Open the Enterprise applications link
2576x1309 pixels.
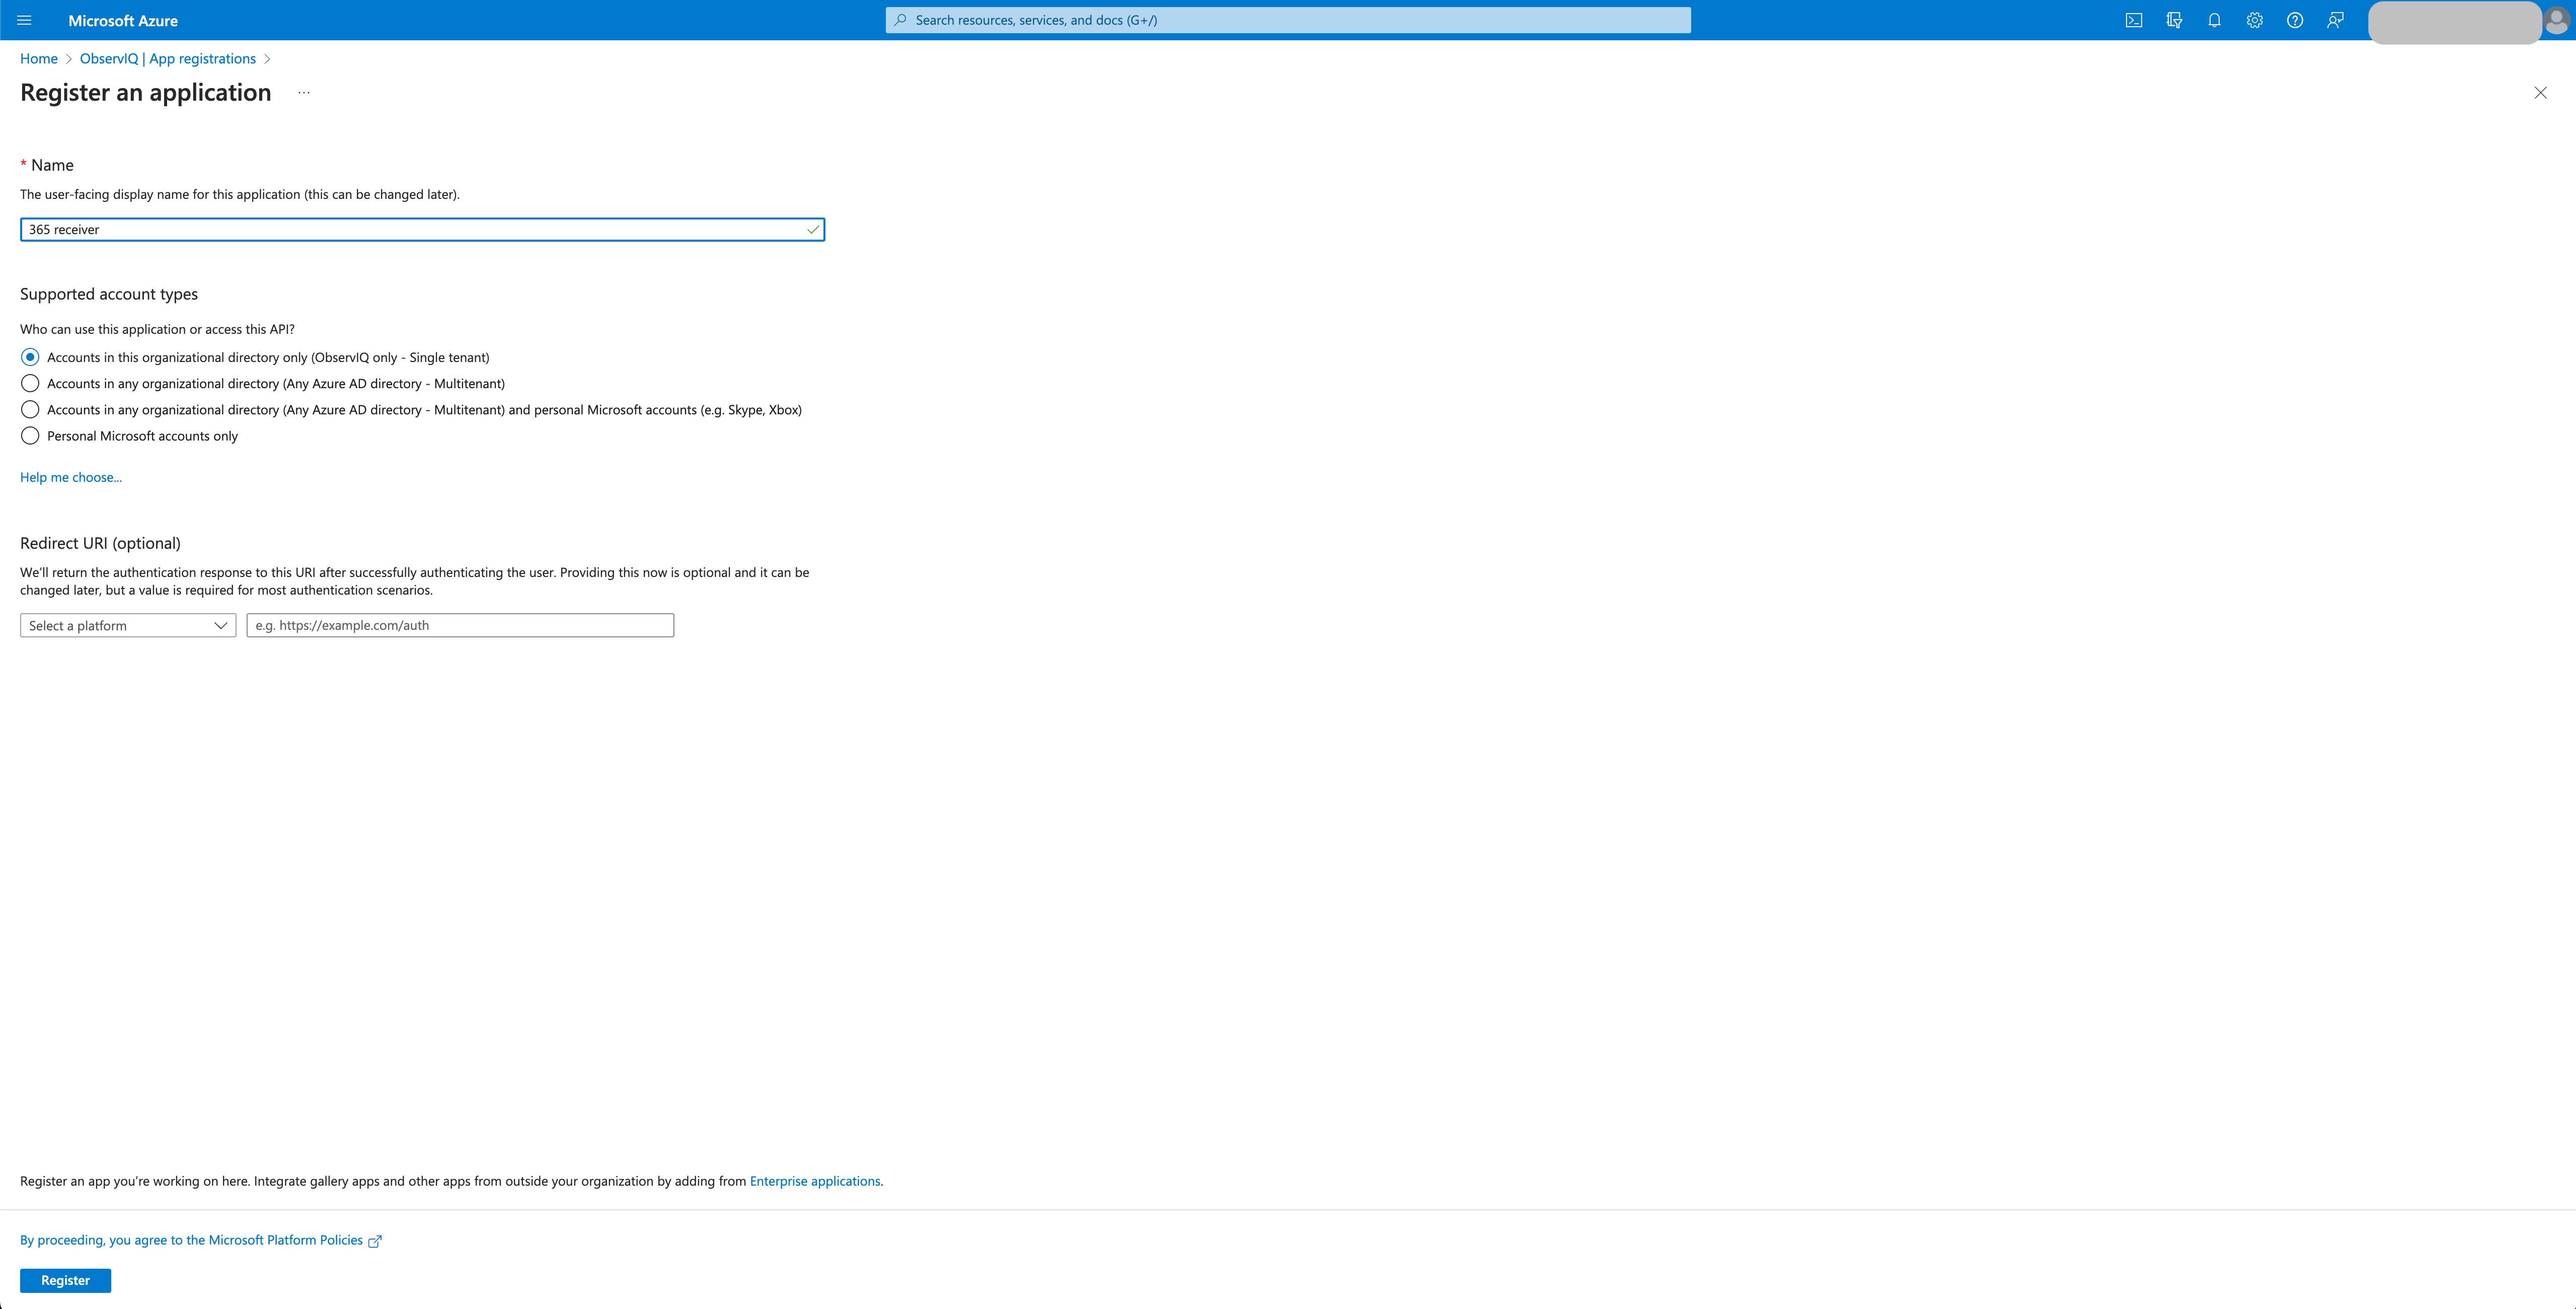click(815, 1181)
